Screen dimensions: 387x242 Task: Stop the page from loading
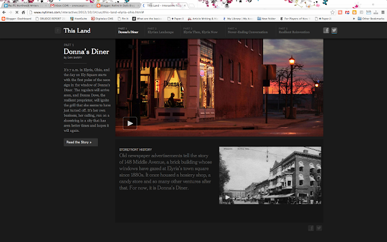coord(17,12)
